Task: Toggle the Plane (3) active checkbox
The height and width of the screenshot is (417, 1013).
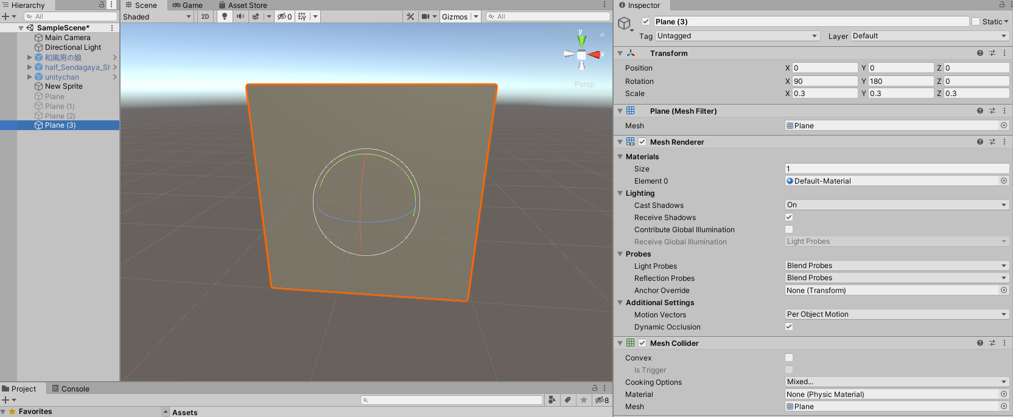Action: [646, 21]
